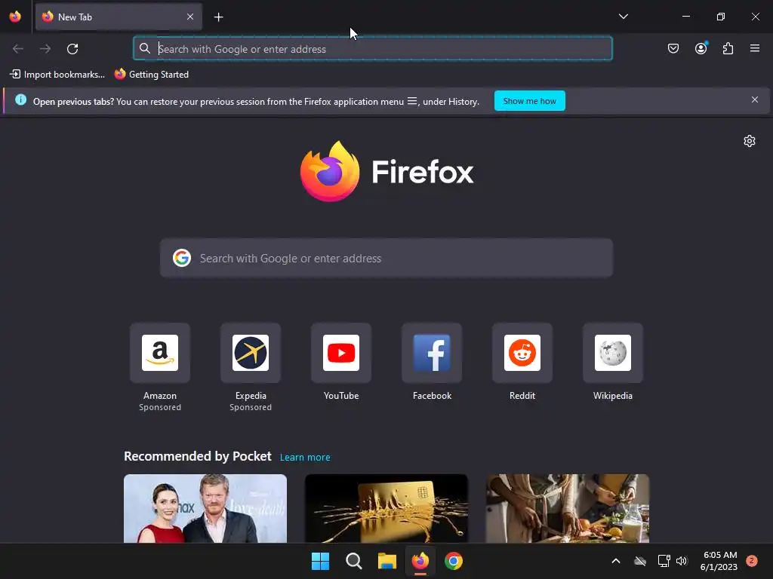Open the Firefox account icon
This screenshot has width=773, height=579.
pyautogui.click(x=701, y=48)
